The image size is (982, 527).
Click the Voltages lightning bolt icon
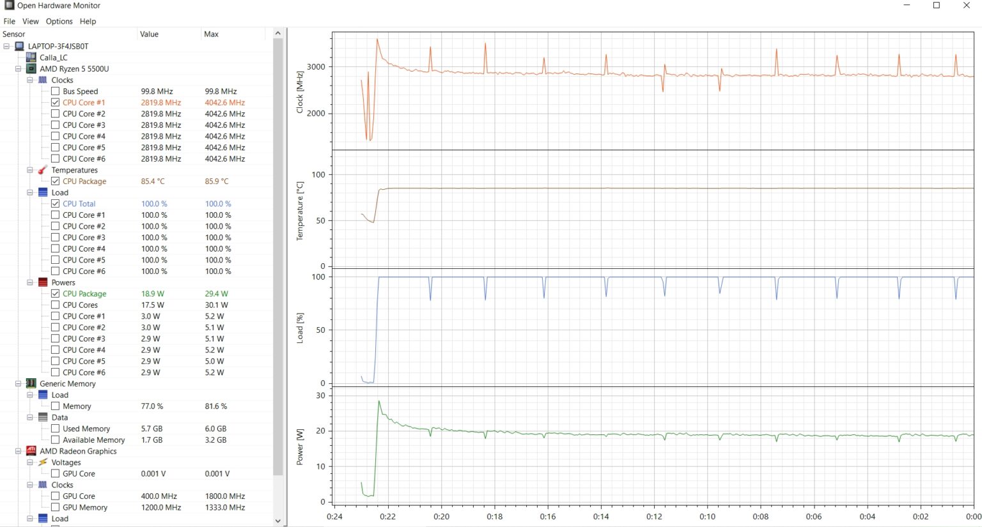[x=43, y=462]
